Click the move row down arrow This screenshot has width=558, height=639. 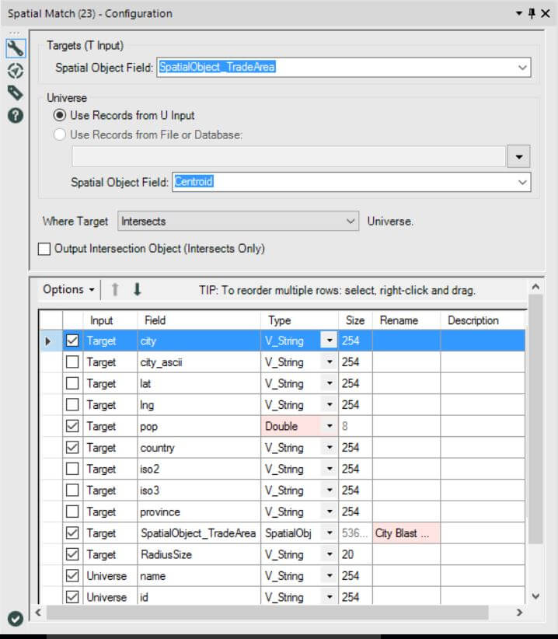click(138, 290)
